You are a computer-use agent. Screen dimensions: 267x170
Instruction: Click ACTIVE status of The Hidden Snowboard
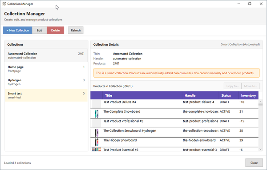pyautogui.click(x=225, y=140)
